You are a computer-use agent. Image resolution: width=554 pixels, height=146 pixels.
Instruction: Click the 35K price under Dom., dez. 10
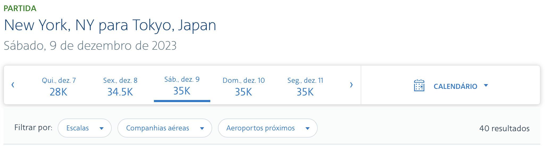(243, 92)
